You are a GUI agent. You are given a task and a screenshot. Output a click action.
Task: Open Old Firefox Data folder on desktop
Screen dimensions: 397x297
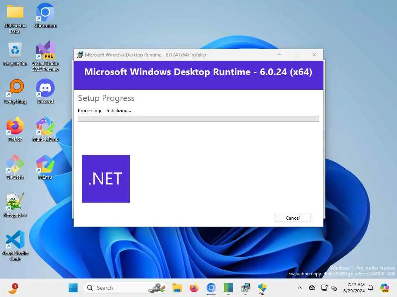15,19
